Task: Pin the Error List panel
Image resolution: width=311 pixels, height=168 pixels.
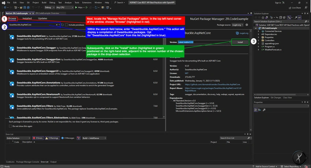Action: (248, 134)
